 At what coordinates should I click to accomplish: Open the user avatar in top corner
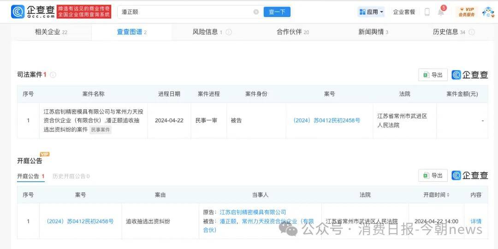(487, 12)
